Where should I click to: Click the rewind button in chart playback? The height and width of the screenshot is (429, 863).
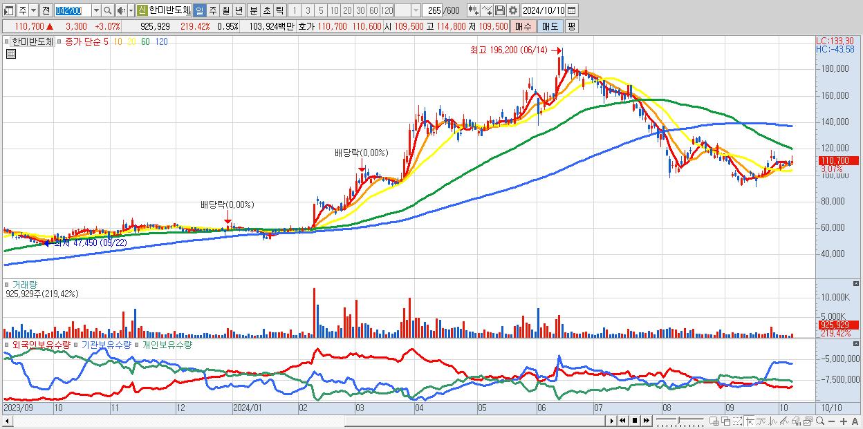622,421
